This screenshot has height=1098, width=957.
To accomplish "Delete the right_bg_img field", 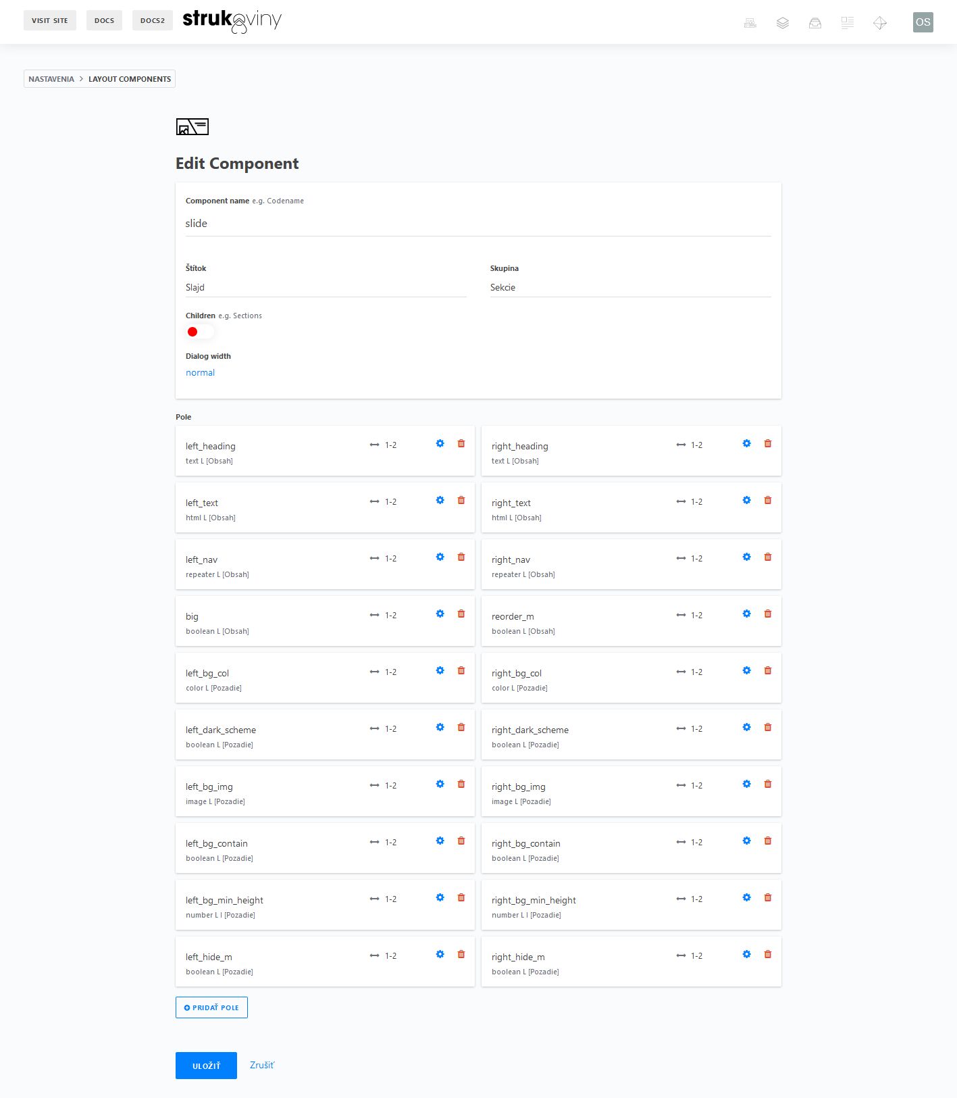I will point(768,784).
